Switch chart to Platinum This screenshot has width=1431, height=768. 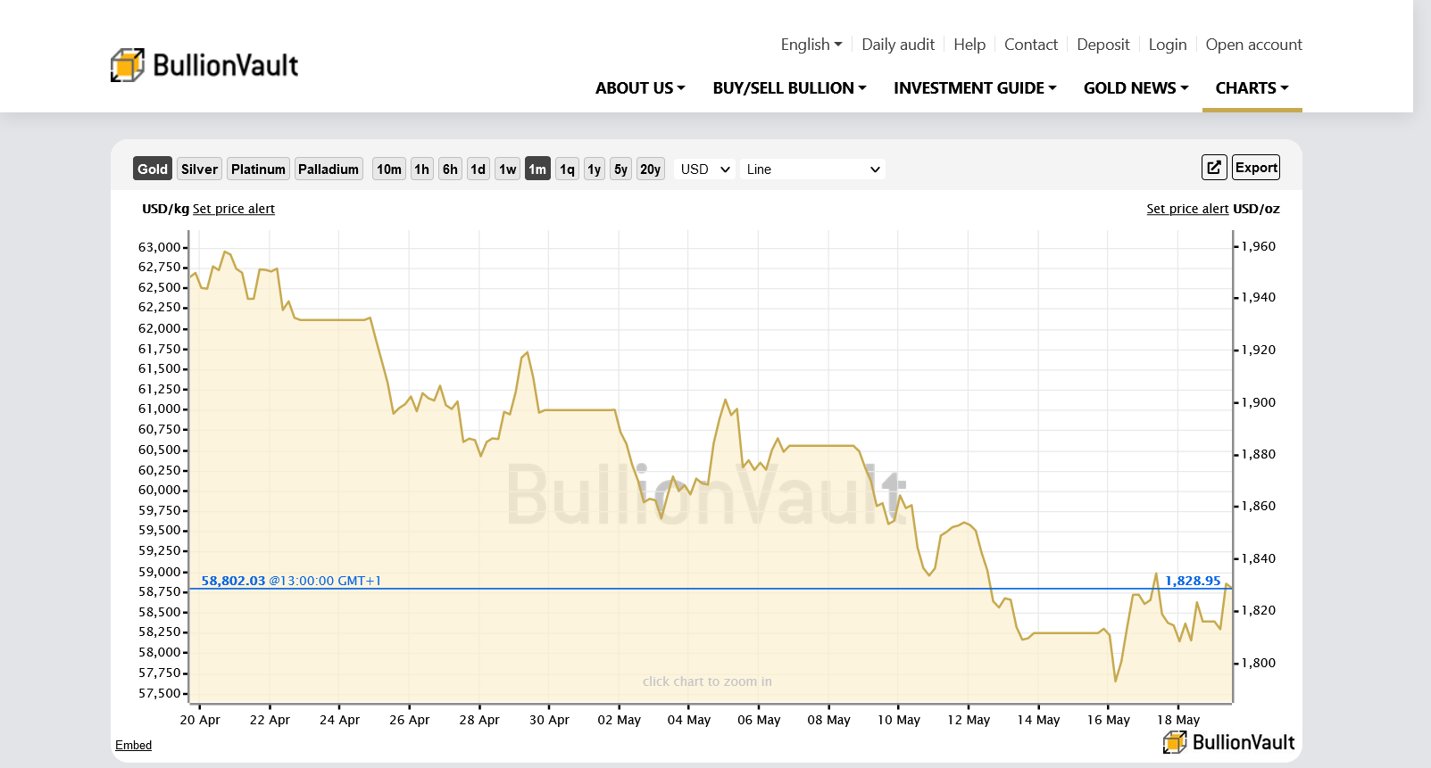point(258,169)
